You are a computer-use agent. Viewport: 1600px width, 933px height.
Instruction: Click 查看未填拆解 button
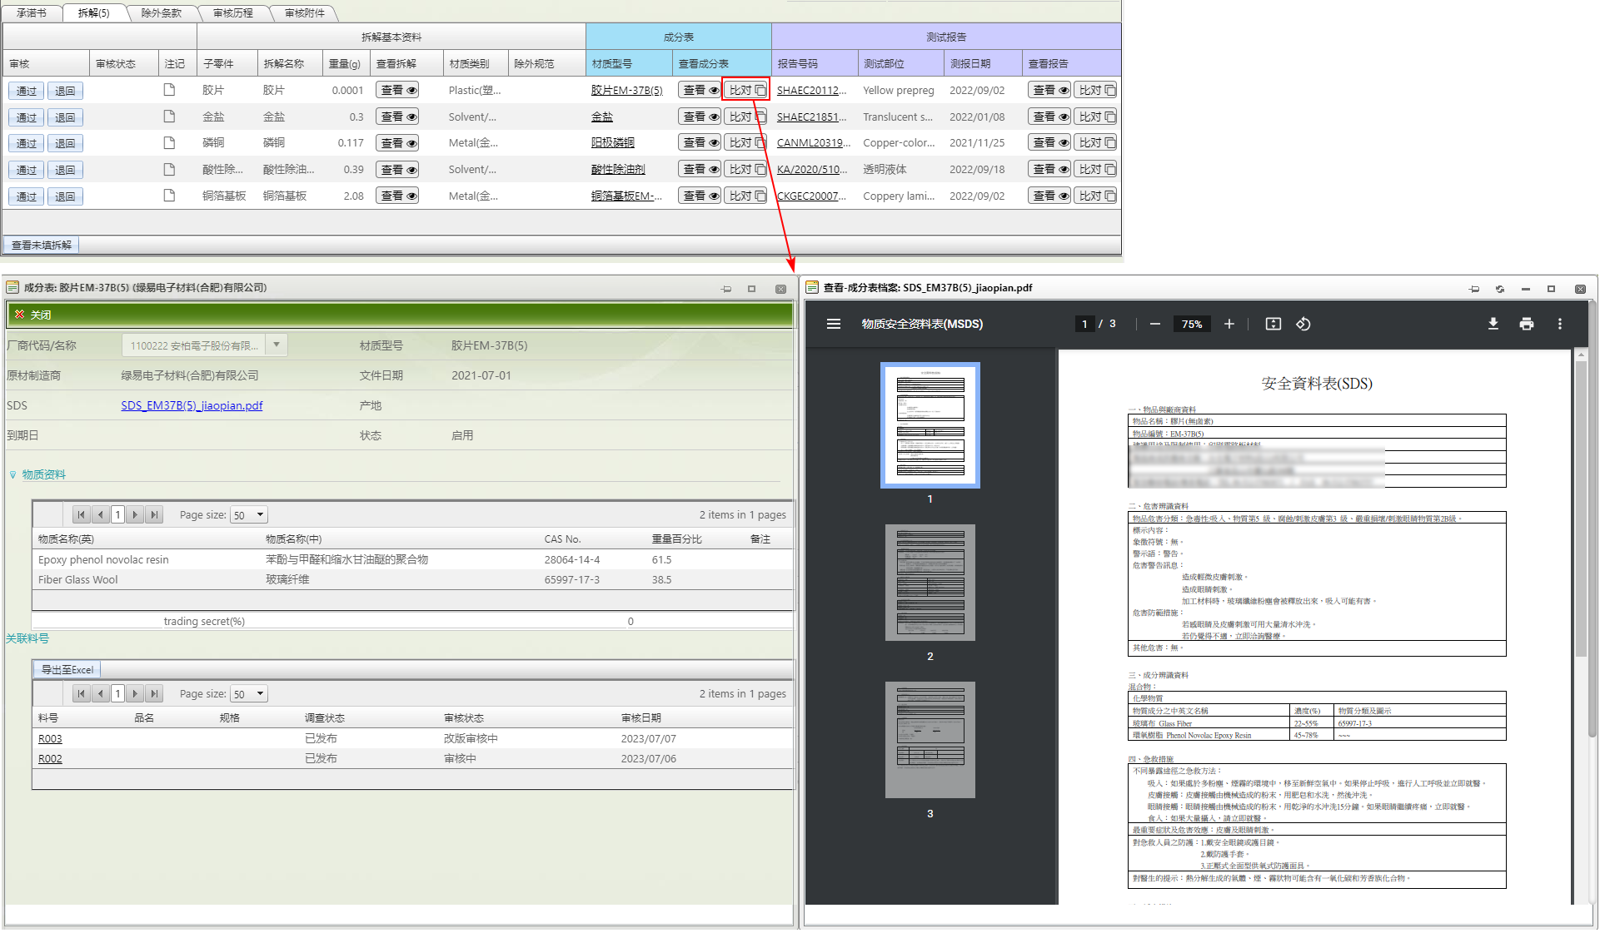(41, 245)
